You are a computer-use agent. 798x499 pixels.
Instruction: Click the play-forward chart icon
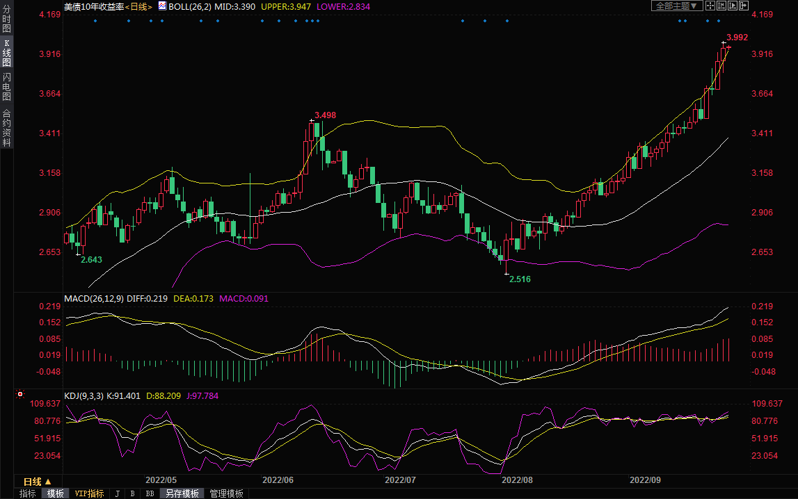pyautogui.click(x=733, y=6)
